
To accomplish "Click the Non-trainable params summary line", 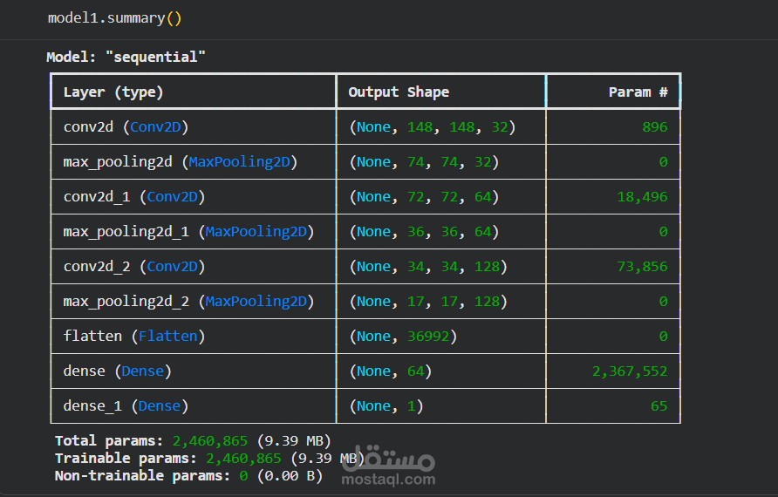I will [x=188, y=476].
